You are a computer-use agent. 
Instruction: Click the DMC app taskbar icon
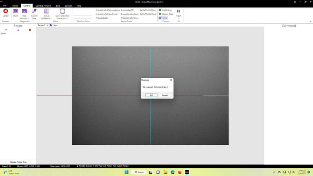pos(187,172)
